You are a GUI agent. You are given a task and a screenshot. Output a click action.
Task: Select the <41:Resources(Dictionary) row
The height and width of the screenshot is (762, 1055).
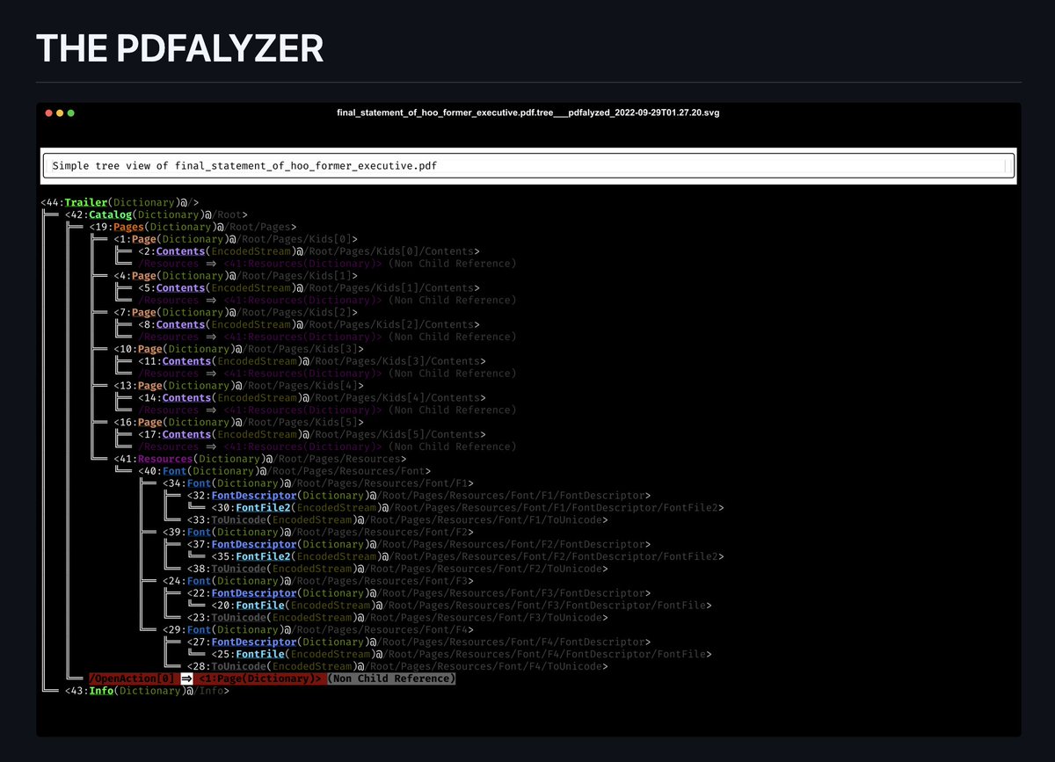pos(259,459)
